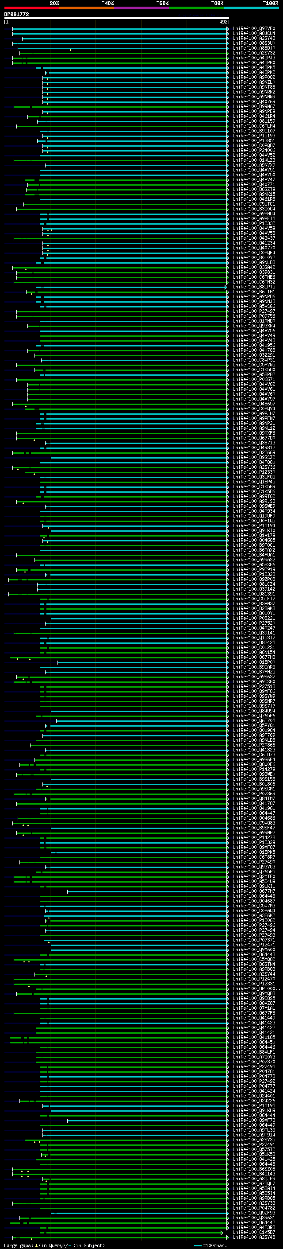
Task: Open UniRef100_B9RN67 entry
Action: pyautogui.click(x=253, y=107)
